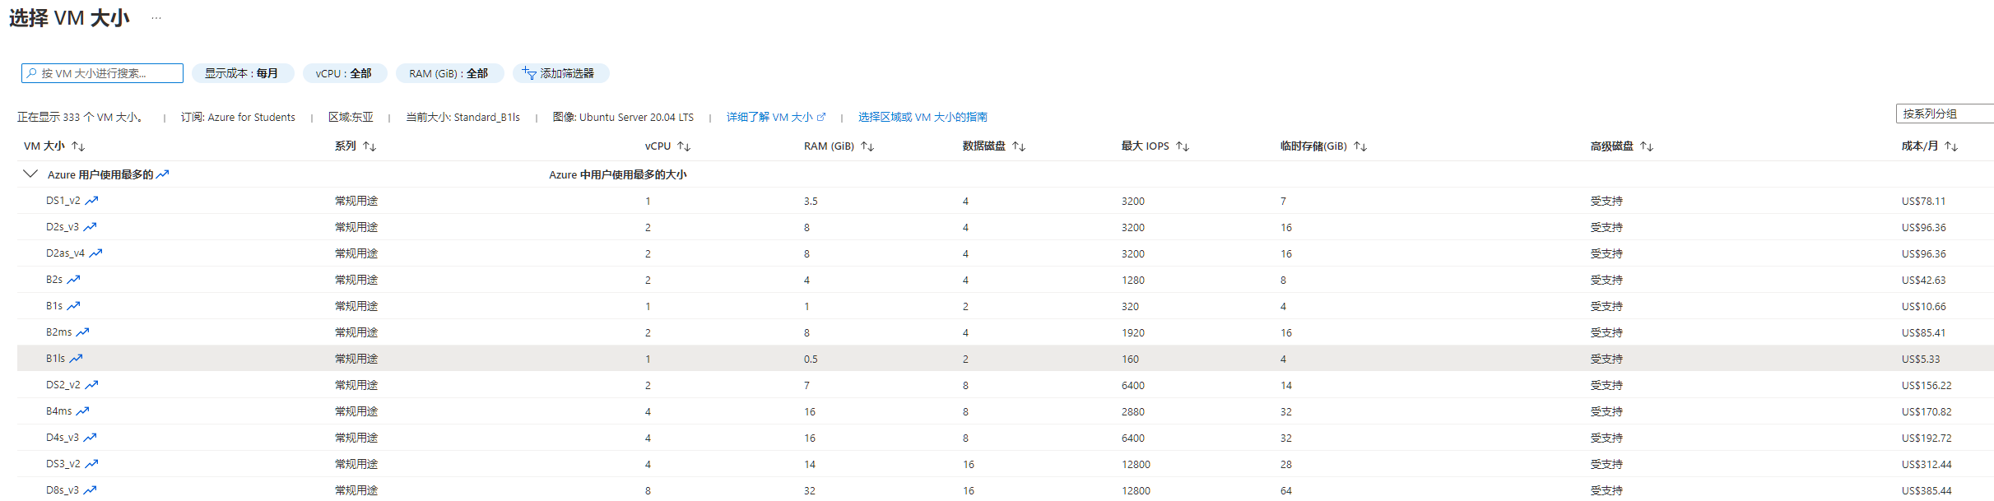Sort by 成本/月 column arrows
The image size is (1994, 501).
pos(1951,146)
